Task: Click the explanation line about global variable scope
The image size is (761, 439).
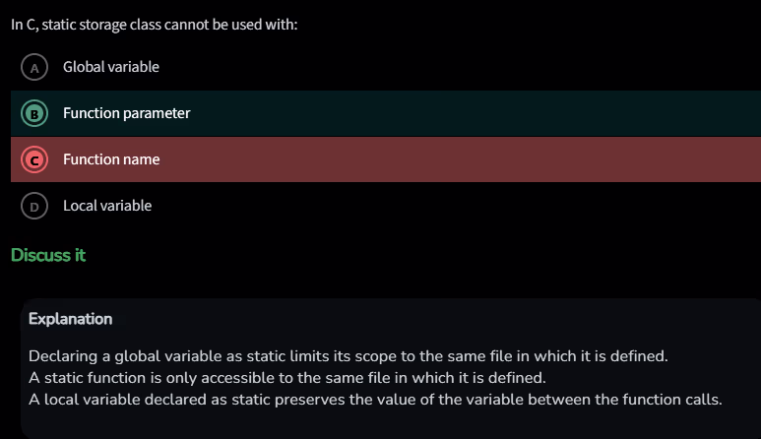Action: [x=349, y=355]
